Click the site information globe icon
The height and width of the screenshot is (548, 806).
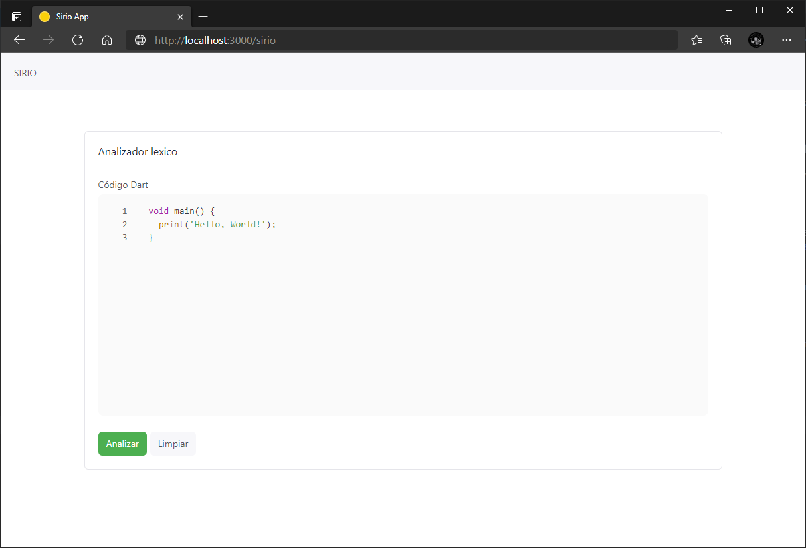[x=140, y=40]
